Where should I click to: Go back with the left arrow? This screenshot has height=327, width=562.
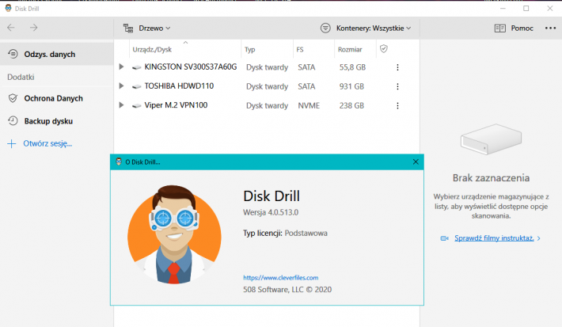click(11, 28)
